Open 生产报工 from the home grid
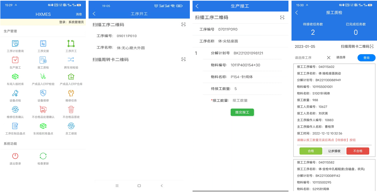Viewport: 377px width, 193px height. click(15, 60)
